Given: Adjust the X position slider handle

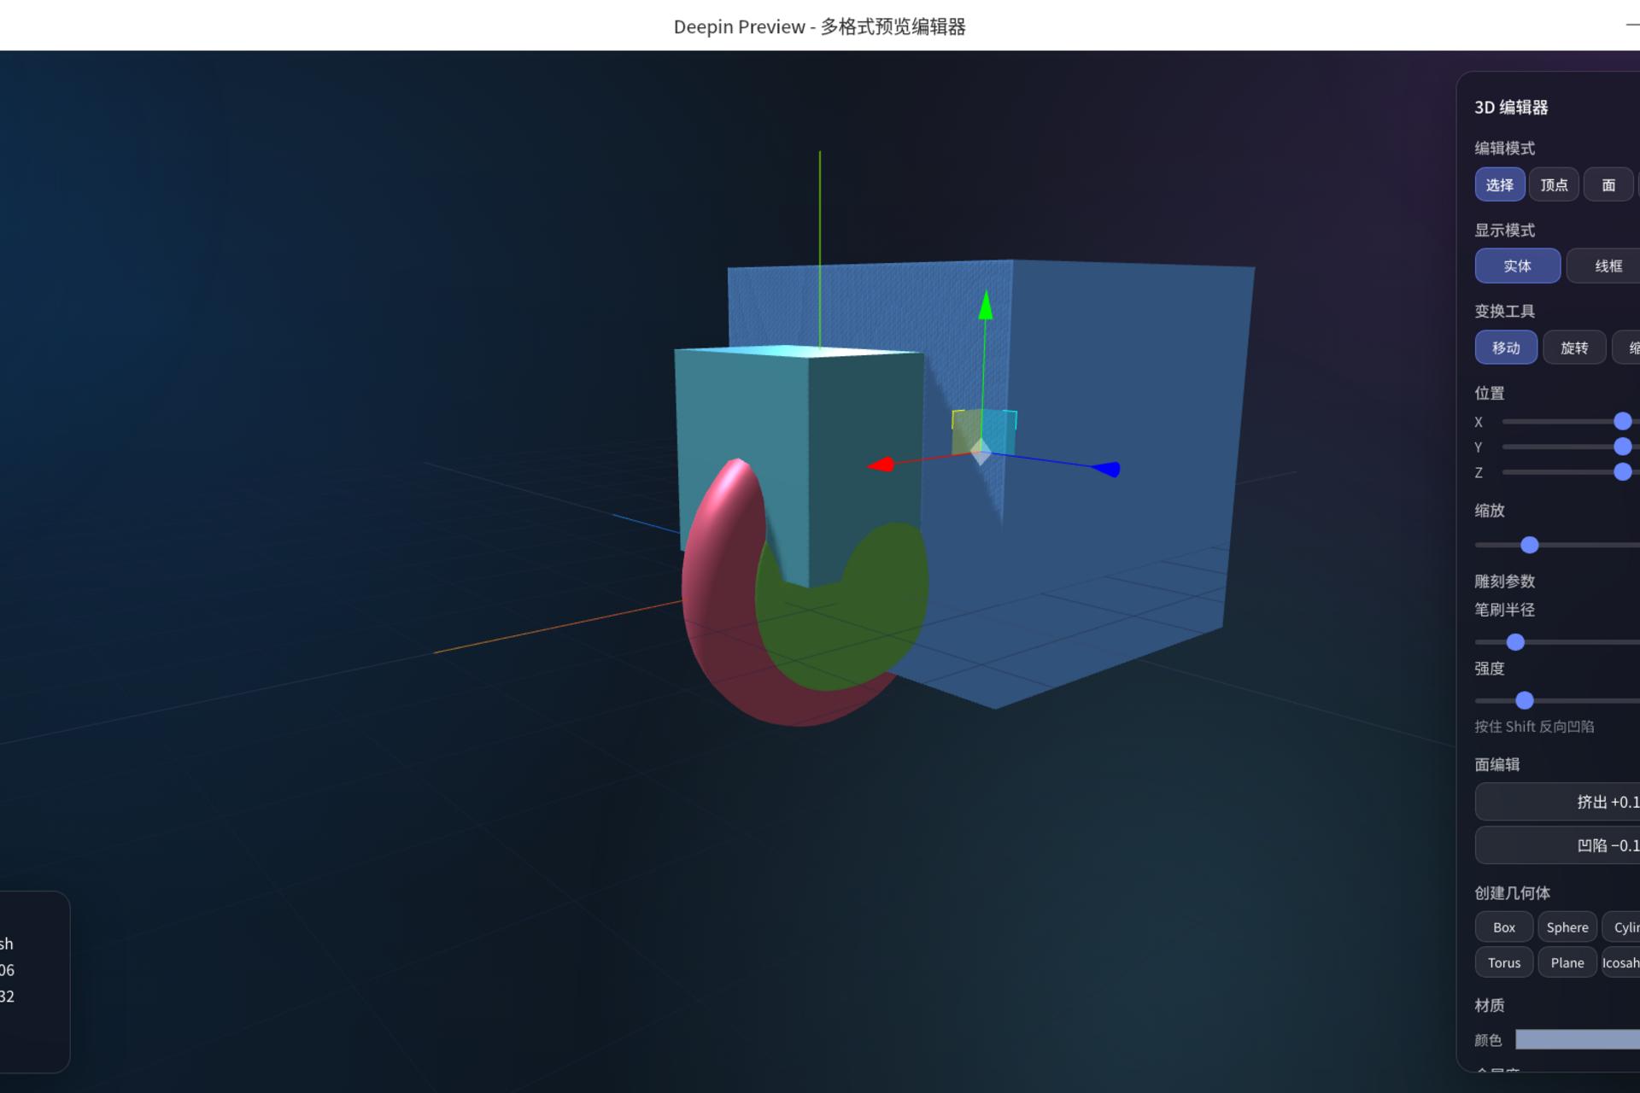Looking at the screenshot, I should (1622, 421).
